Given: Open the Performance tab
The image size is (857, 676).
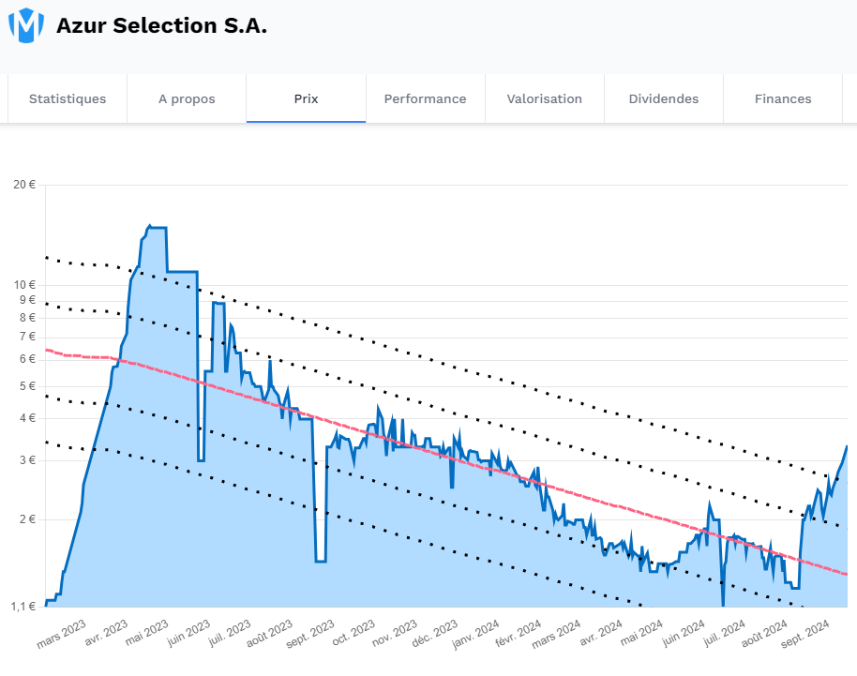Looking at the screenshot, I should (426, 98).
